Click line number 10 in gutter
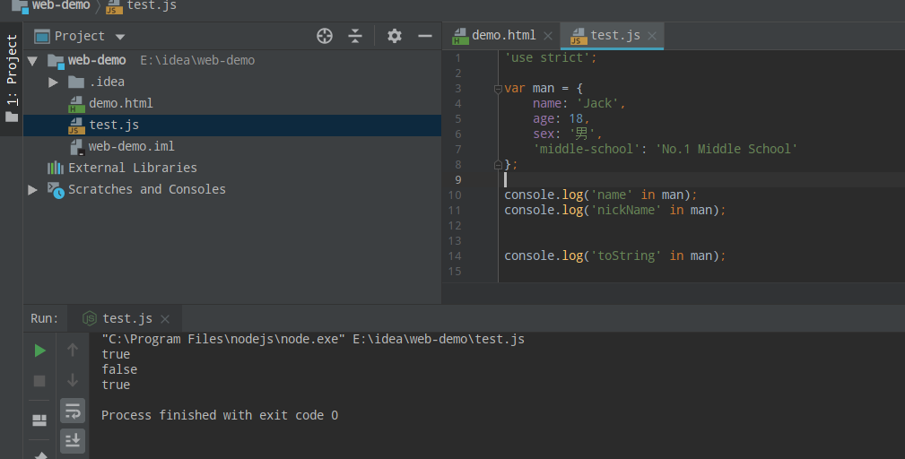The width and height of the screenshot is (905, 459). (455, 195)
